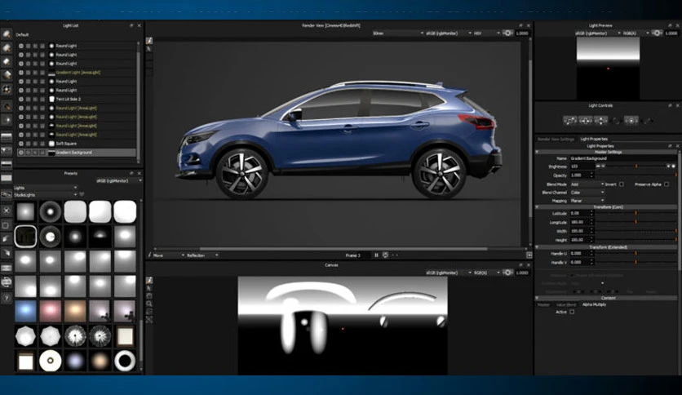Select Tent Lit Side 2 in Light List
682x395 pixels.
click(76, 100)
